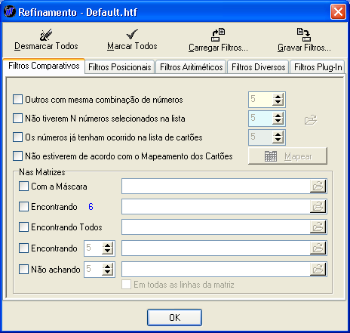Click the Com a Máscara file path field
This screenshot has height=333, width=350.
click(216, 187)
